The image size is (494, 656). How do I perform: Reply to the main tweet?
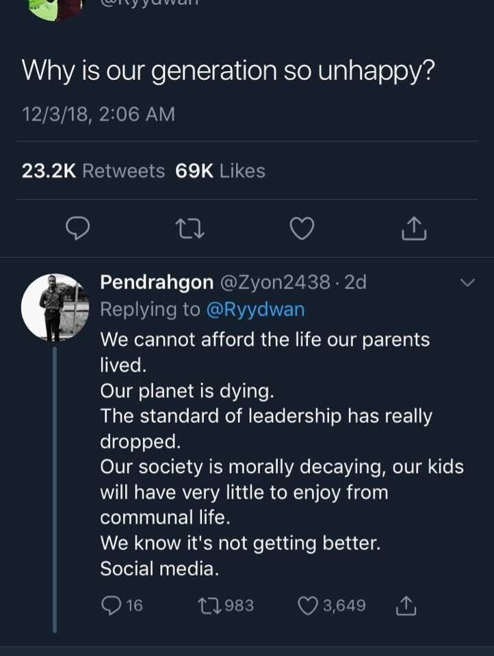(79, 229)
